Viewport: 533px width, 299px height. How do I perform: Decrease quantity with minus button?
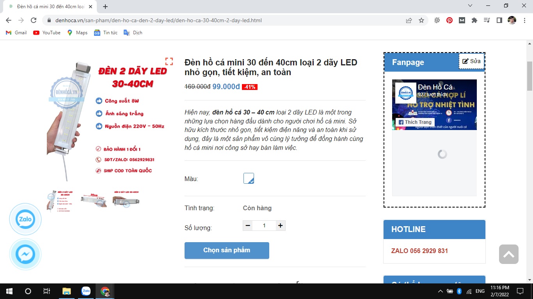click(248, 225)
